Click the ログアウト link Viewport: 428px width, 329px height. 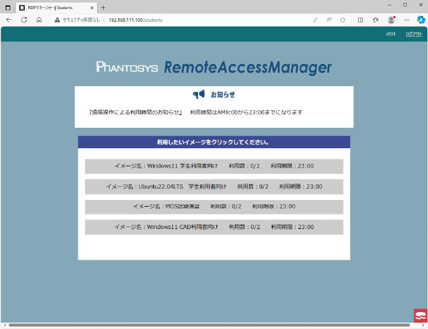click(414, 34)
